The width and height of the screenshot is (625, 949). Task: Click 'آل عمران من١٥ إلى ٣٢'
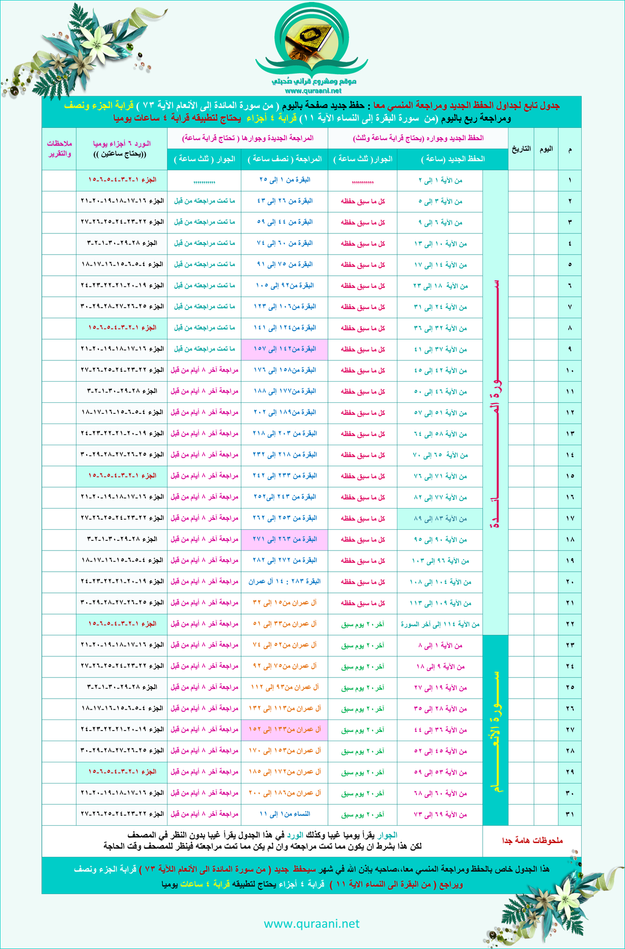pyautogui.click(x=285, y=603)
